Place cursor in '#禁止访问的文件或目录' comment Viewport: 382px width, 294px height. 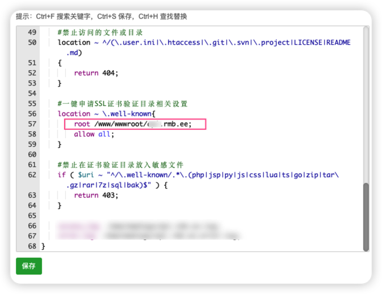pyautogui.click(x=100, y=32)
